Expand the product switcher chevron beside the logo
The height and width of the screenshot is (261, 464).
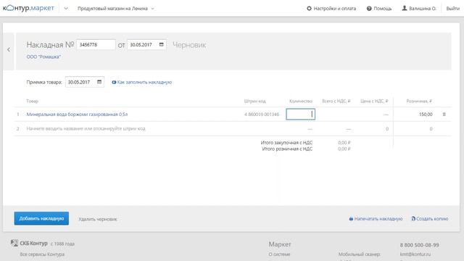click(66, 9)
